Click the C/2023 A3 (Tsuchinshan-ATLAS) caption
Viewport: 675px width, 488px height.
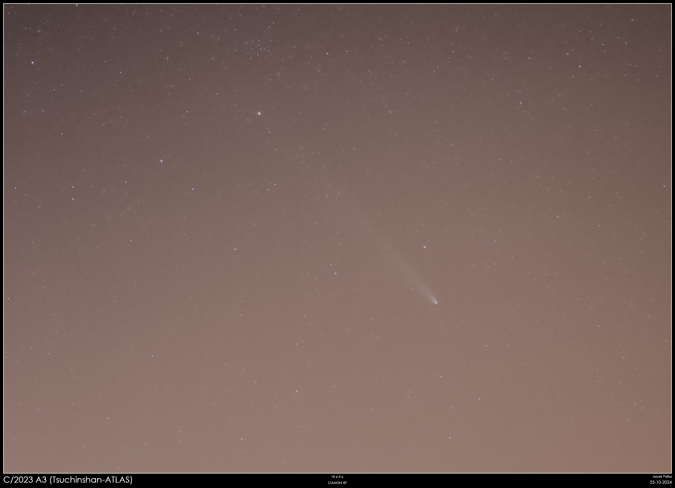pos(68,480)
